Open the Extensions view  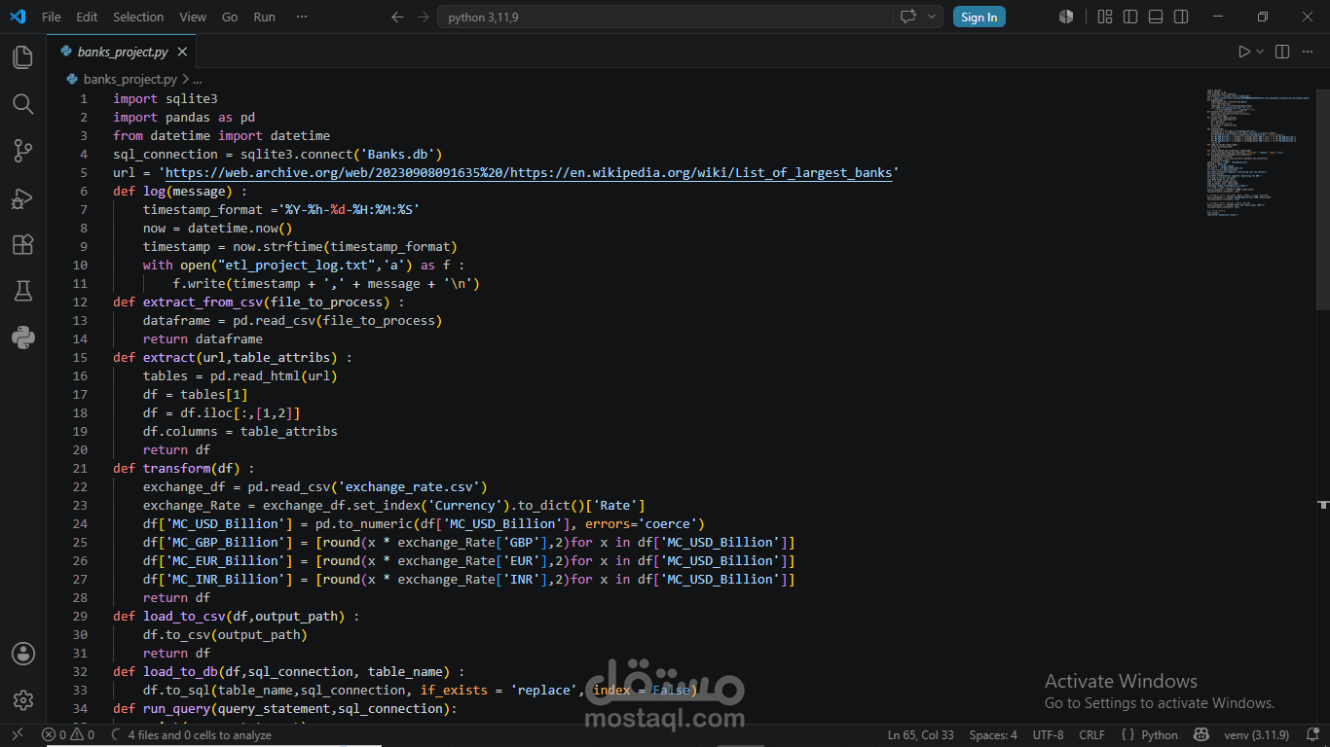coord(22,244)
